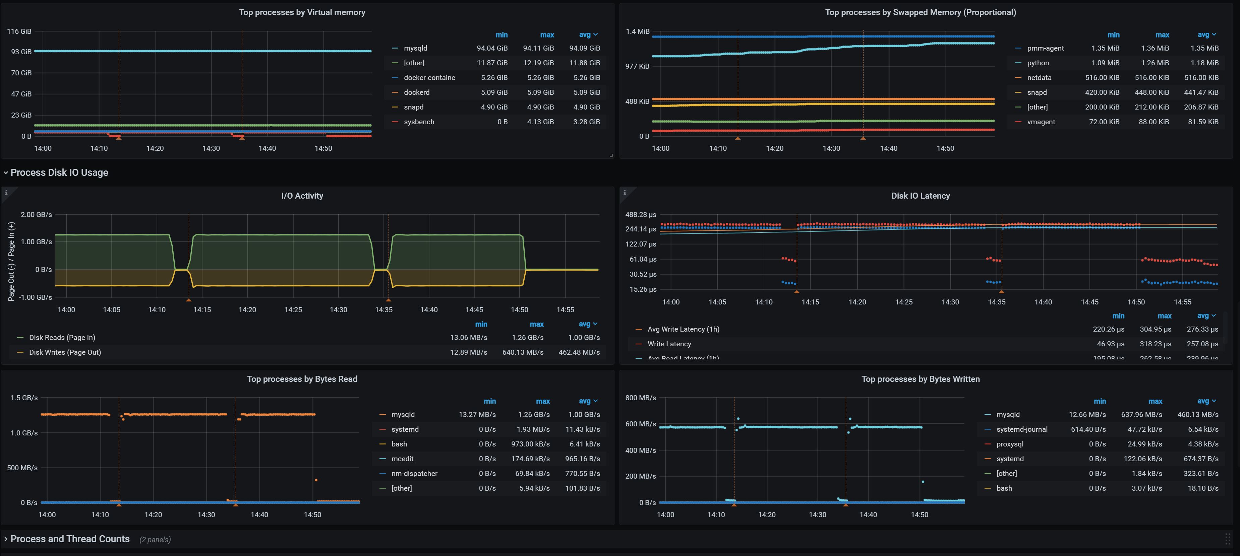Viewport: 1240px width, 556px height.
Task: Click the annotation marker near 14:35 in Disk IO Latency
Action: [1002, 291]
